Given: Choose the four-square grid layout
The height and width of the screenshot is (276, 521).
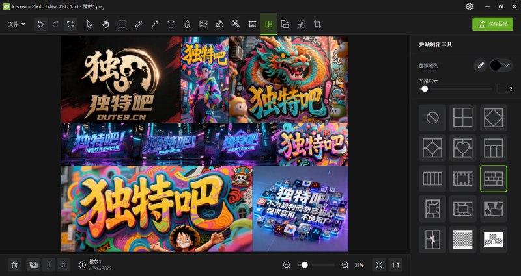Looking at the screenshot, I should coord(463,118).
